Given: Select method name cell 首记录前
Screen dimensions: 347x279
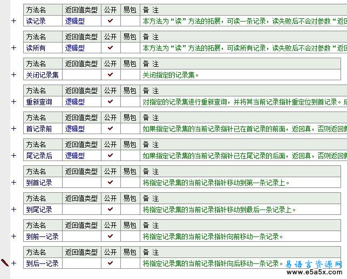Looking at the screenshot, I should [x=43, y=129].
